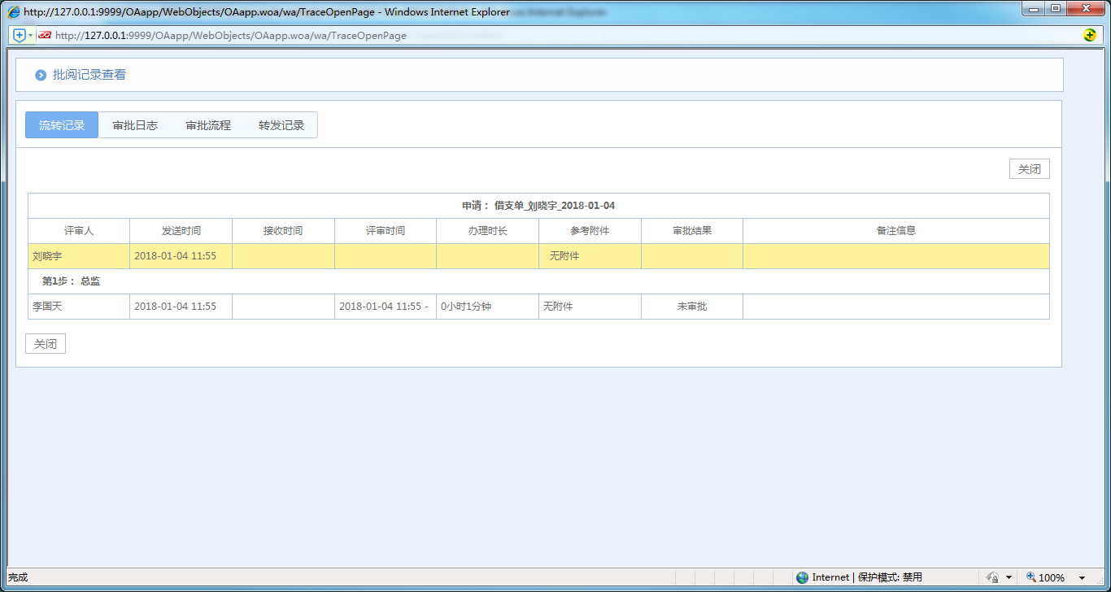This screenshot has height=592, width=1111.
Task: Click the privacy lock icon in status bar
Action: pyautogui.click(x=992, y=577)
